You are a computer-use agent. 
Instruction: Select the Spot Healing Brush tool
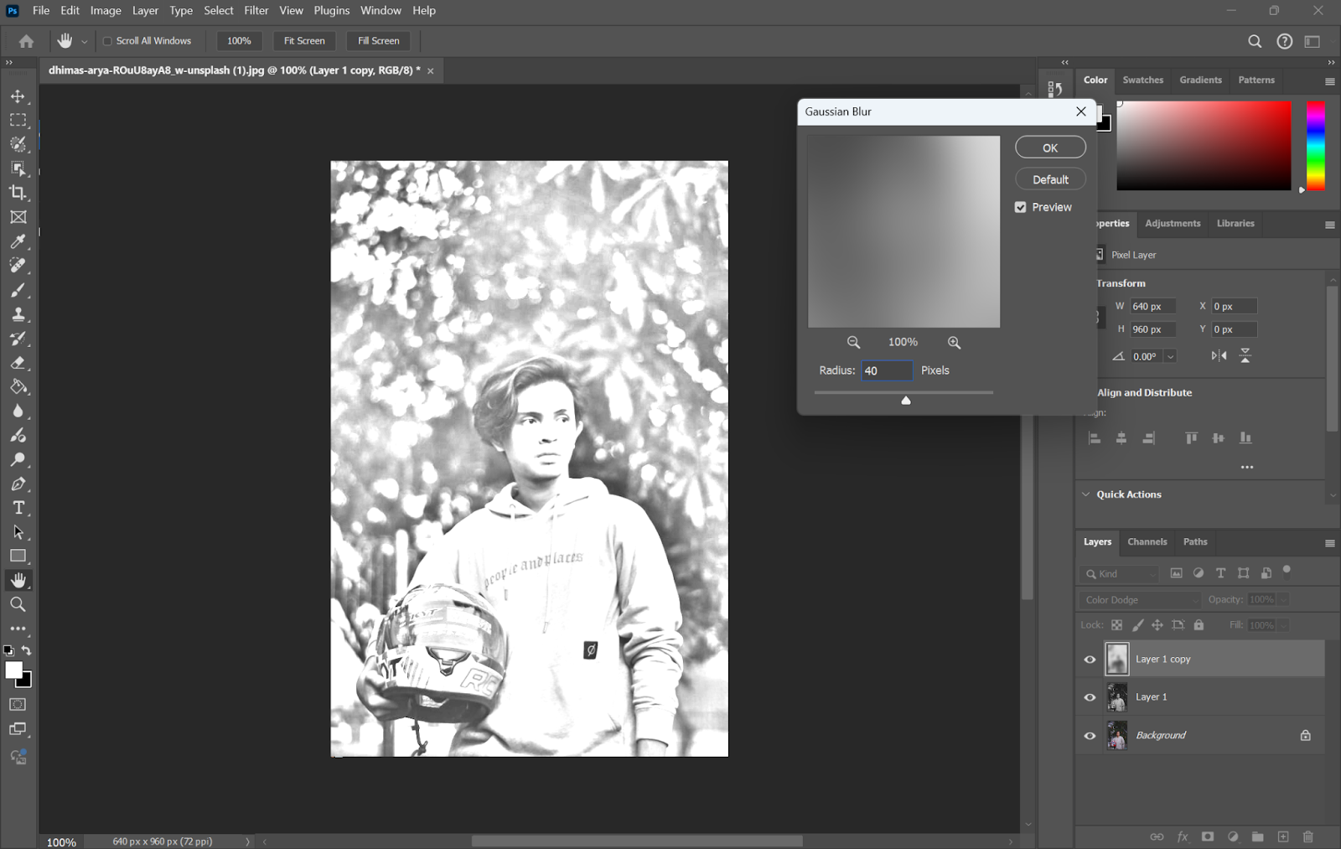[x=18, y=266]
